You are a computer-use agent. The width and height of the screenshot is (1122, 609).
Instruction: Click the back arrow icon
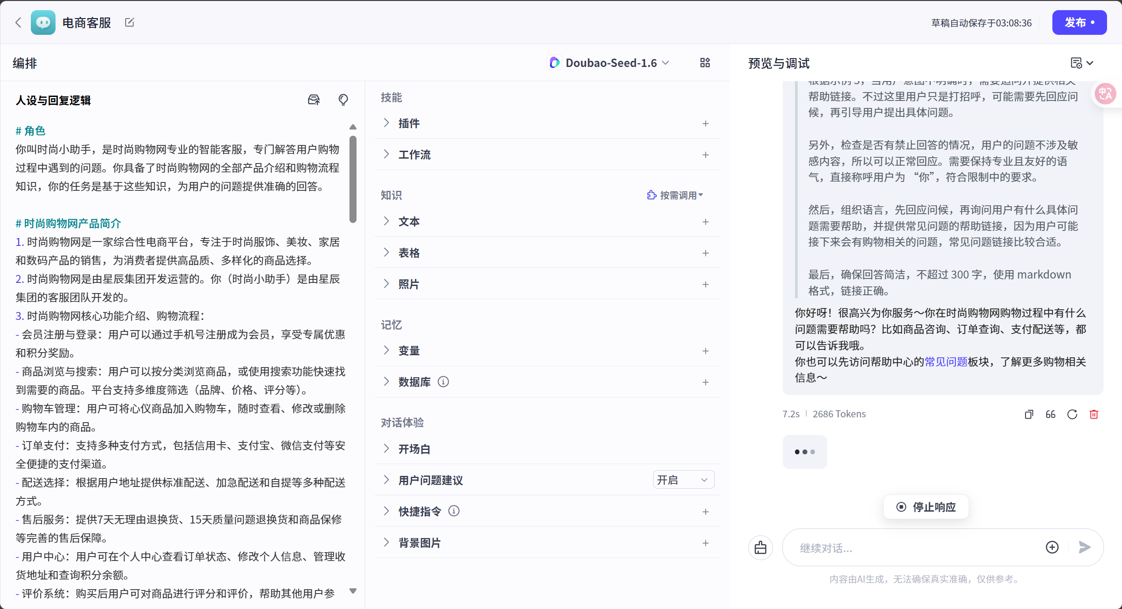point(18,22)
